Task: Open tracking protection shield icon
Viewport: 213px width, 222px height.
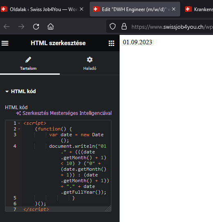Action: (x=113, y=27)
